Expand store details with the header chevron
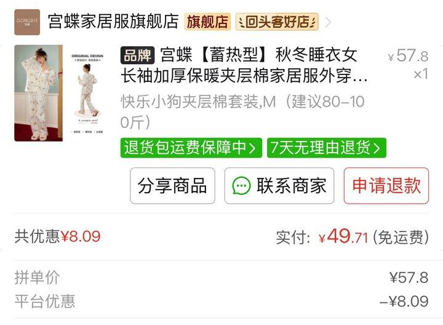The height and width of the screenshot is (325, 443). (328, 22)
